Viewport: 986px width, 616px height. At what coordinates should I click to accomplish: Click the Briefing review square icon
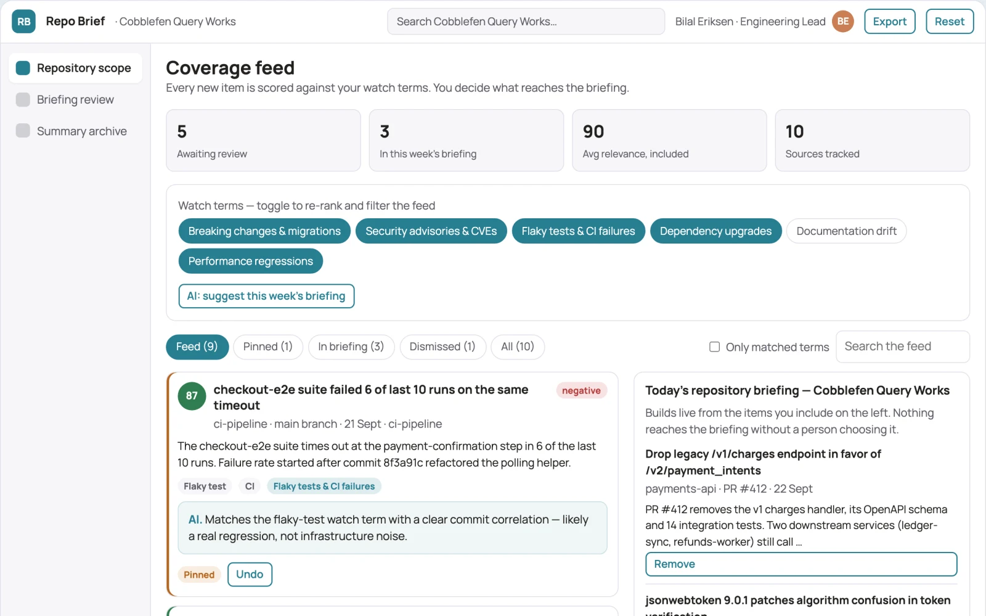23,100
